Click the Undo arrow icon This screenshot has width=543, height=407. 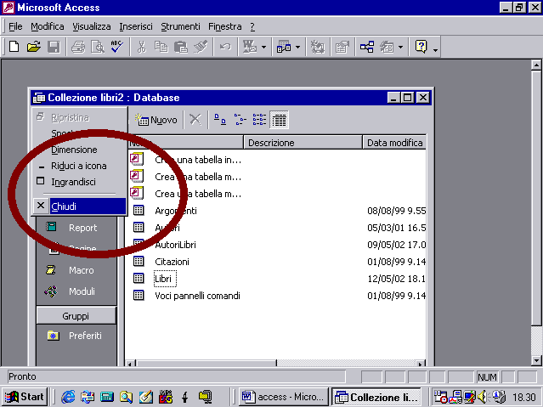pos(225,47)
